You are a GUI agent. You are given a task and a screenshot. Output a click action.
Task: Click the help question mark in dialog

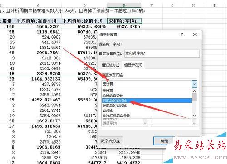[x=182, y=34]
